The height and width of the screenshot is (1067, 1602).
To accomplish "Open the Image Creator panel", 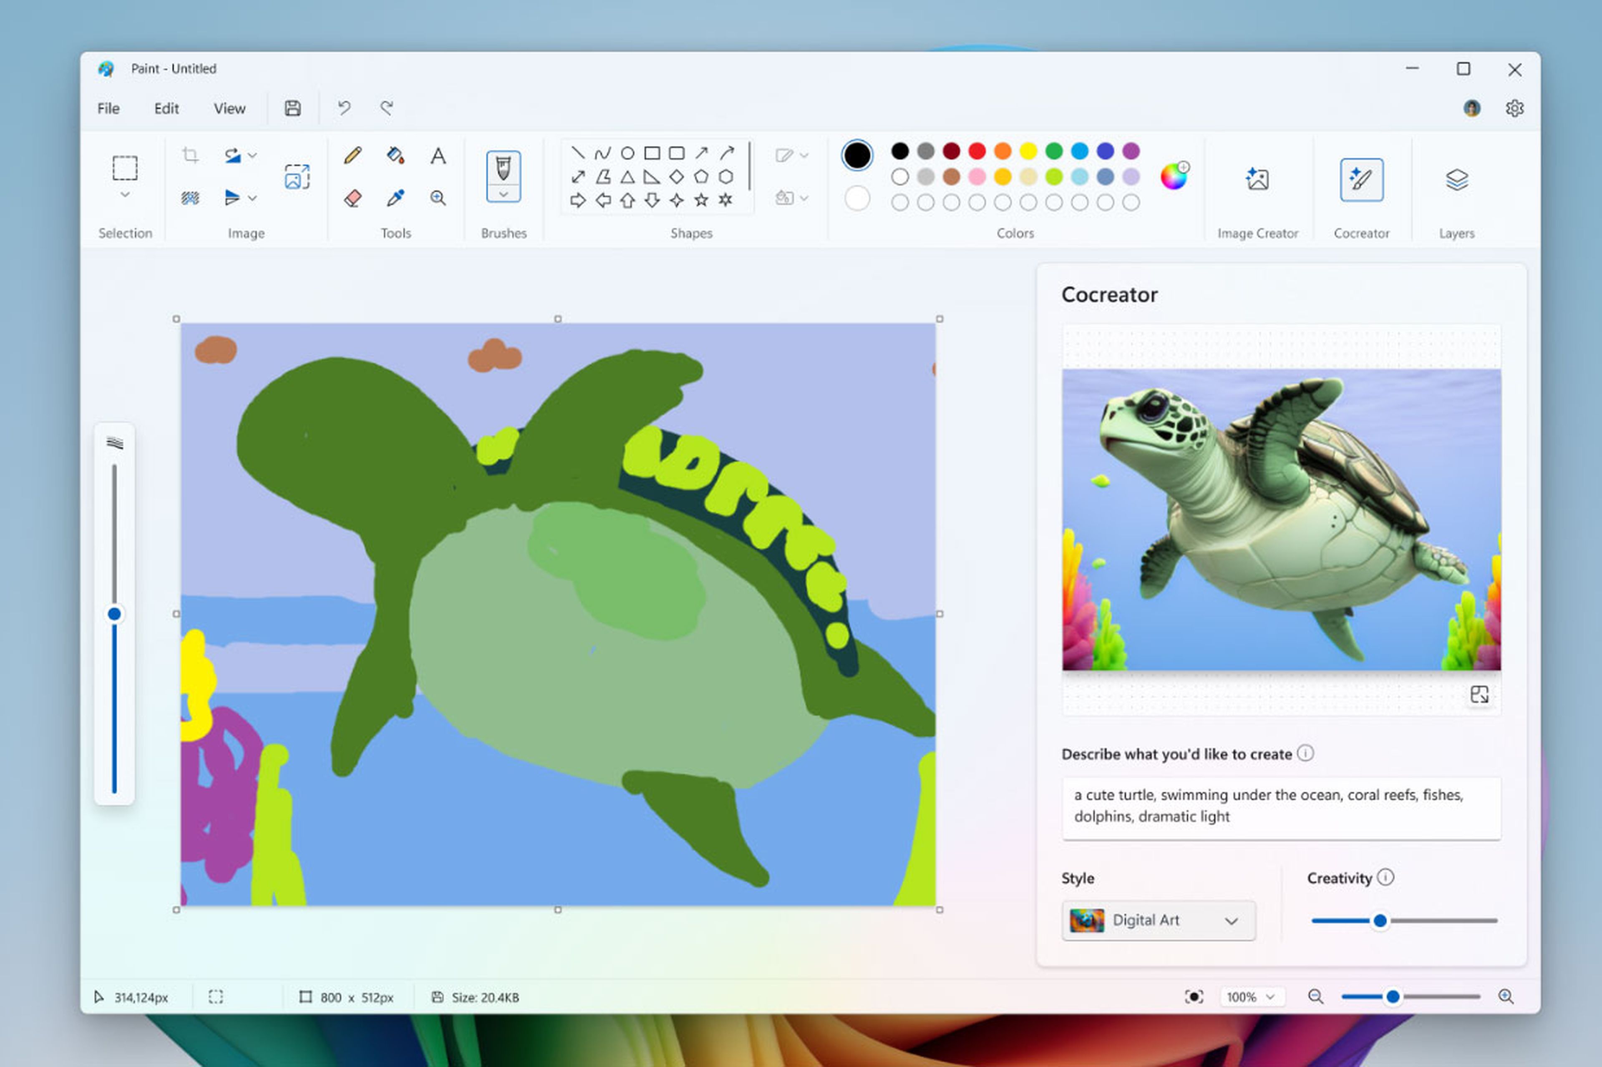I will tap(1257, 180).
